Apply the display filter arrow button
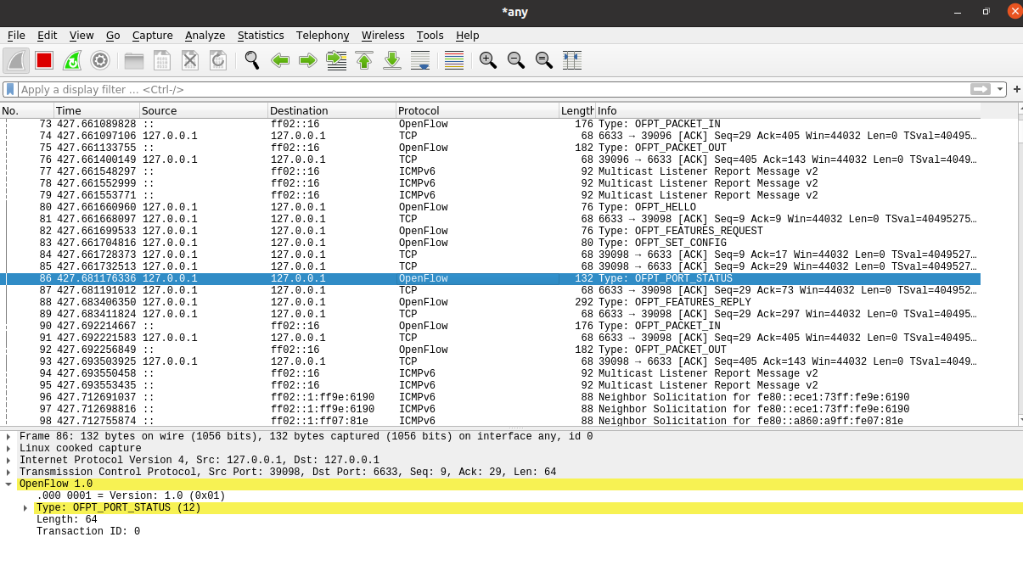This screenshot has width=1023, height=582. [981, 89]
